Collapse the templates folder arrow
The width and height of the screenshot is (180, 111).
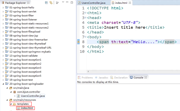tap(11, 104)
